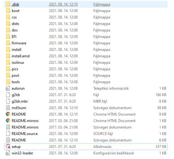
Task: Click the css folder icon
Action: click(x=8, y=17)
